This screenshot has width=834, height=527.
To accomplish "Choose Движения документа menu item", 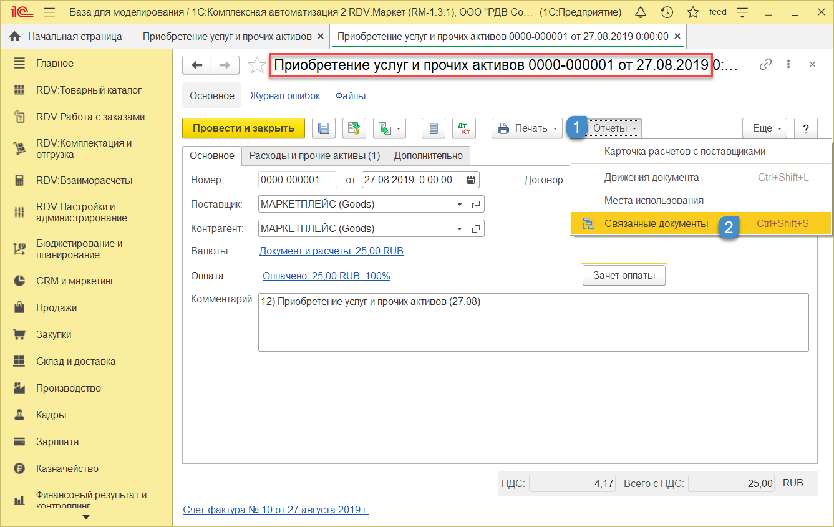I will click(x=651, y=178).
